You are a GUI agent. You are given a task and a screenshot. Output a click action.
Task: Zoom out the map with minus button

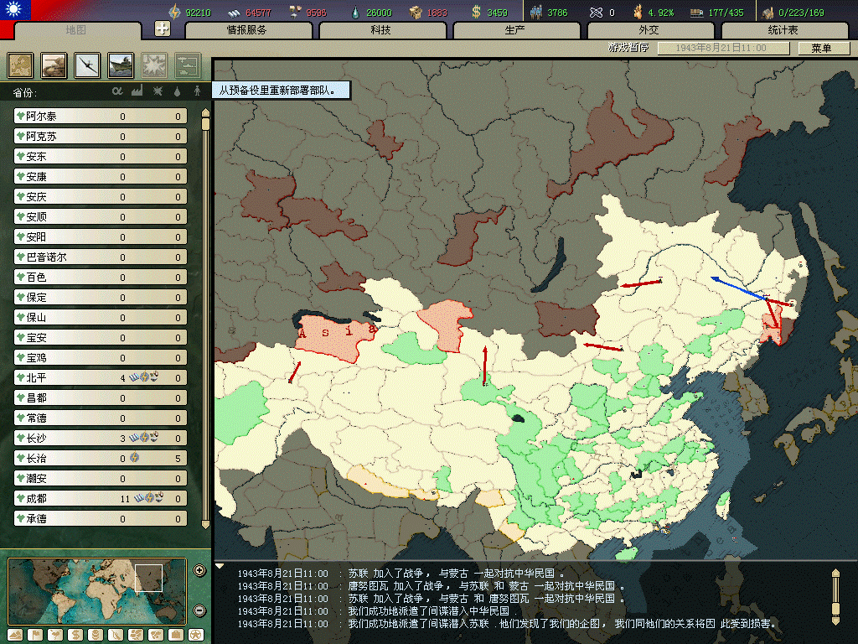[199, 610]
